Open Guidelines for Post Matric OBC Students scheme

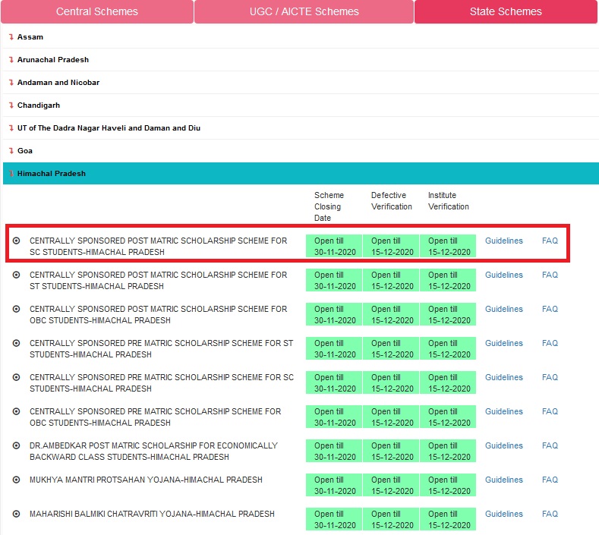[504, 309]
